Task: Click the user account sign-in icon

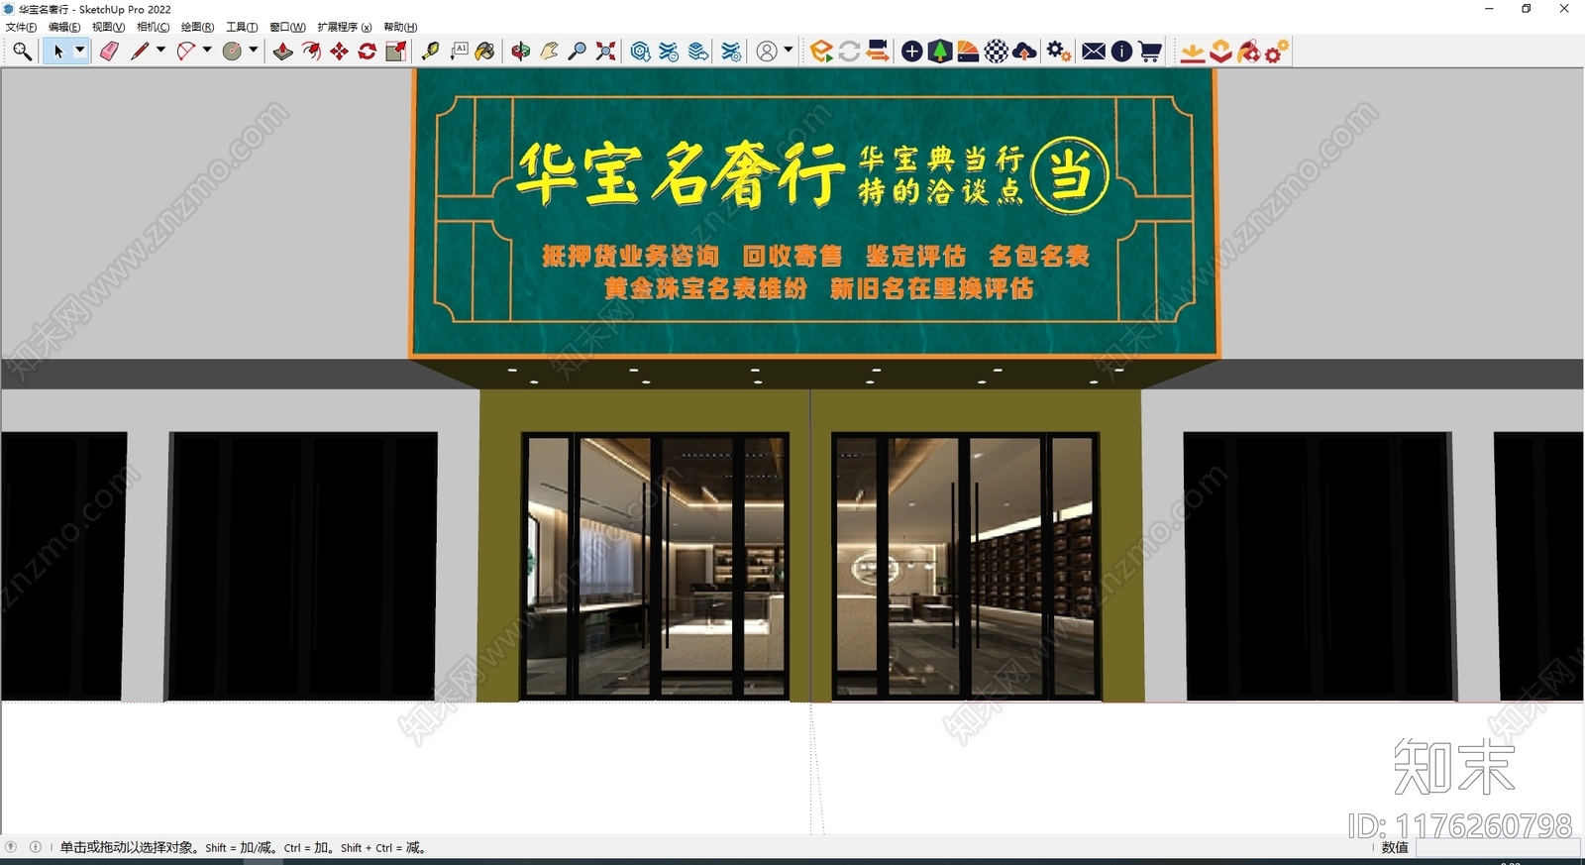Action: [767, 52]
